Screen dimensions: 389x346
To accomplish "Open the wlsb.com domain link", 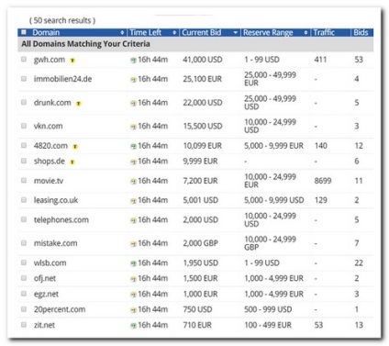I will pos(50,262).
